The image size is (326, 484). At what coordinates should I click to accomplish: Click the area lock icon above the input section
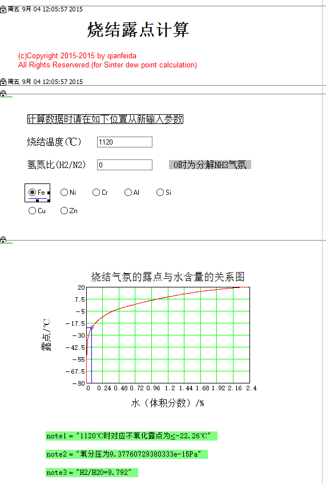(3, 93)
